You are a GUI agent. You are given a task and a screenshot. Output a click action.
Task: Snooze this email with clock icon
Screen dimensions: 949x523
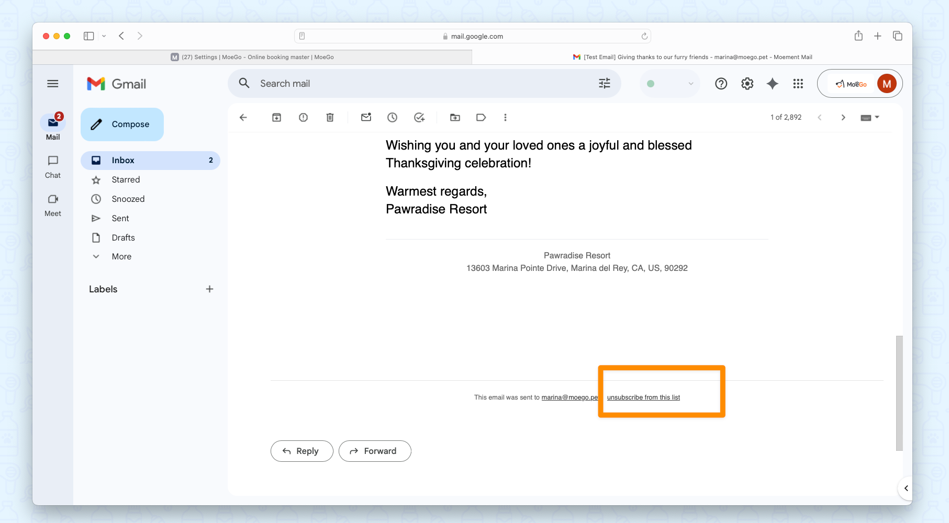(x=392, y=118)
